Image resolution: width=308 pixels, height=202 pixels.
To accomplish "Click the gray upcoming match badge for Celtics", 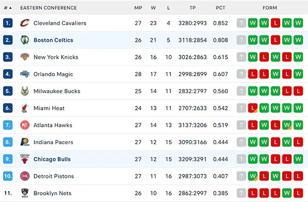I will [241, 40].
